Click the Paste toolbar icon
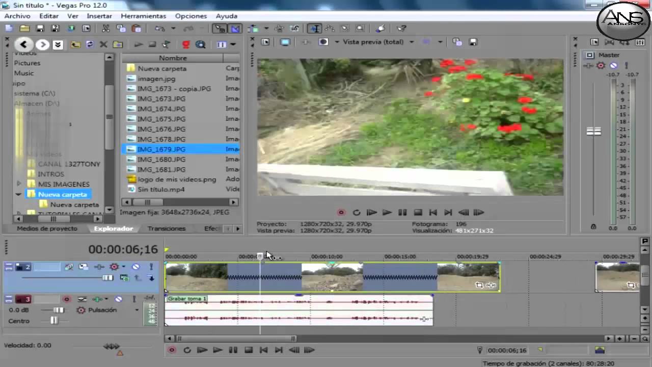The image size is (652, 367). (x=136, y=29)
